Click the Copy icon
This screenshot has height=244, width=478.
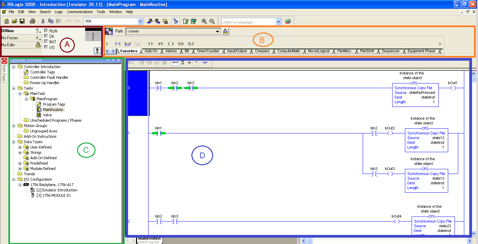coord(51,21)
